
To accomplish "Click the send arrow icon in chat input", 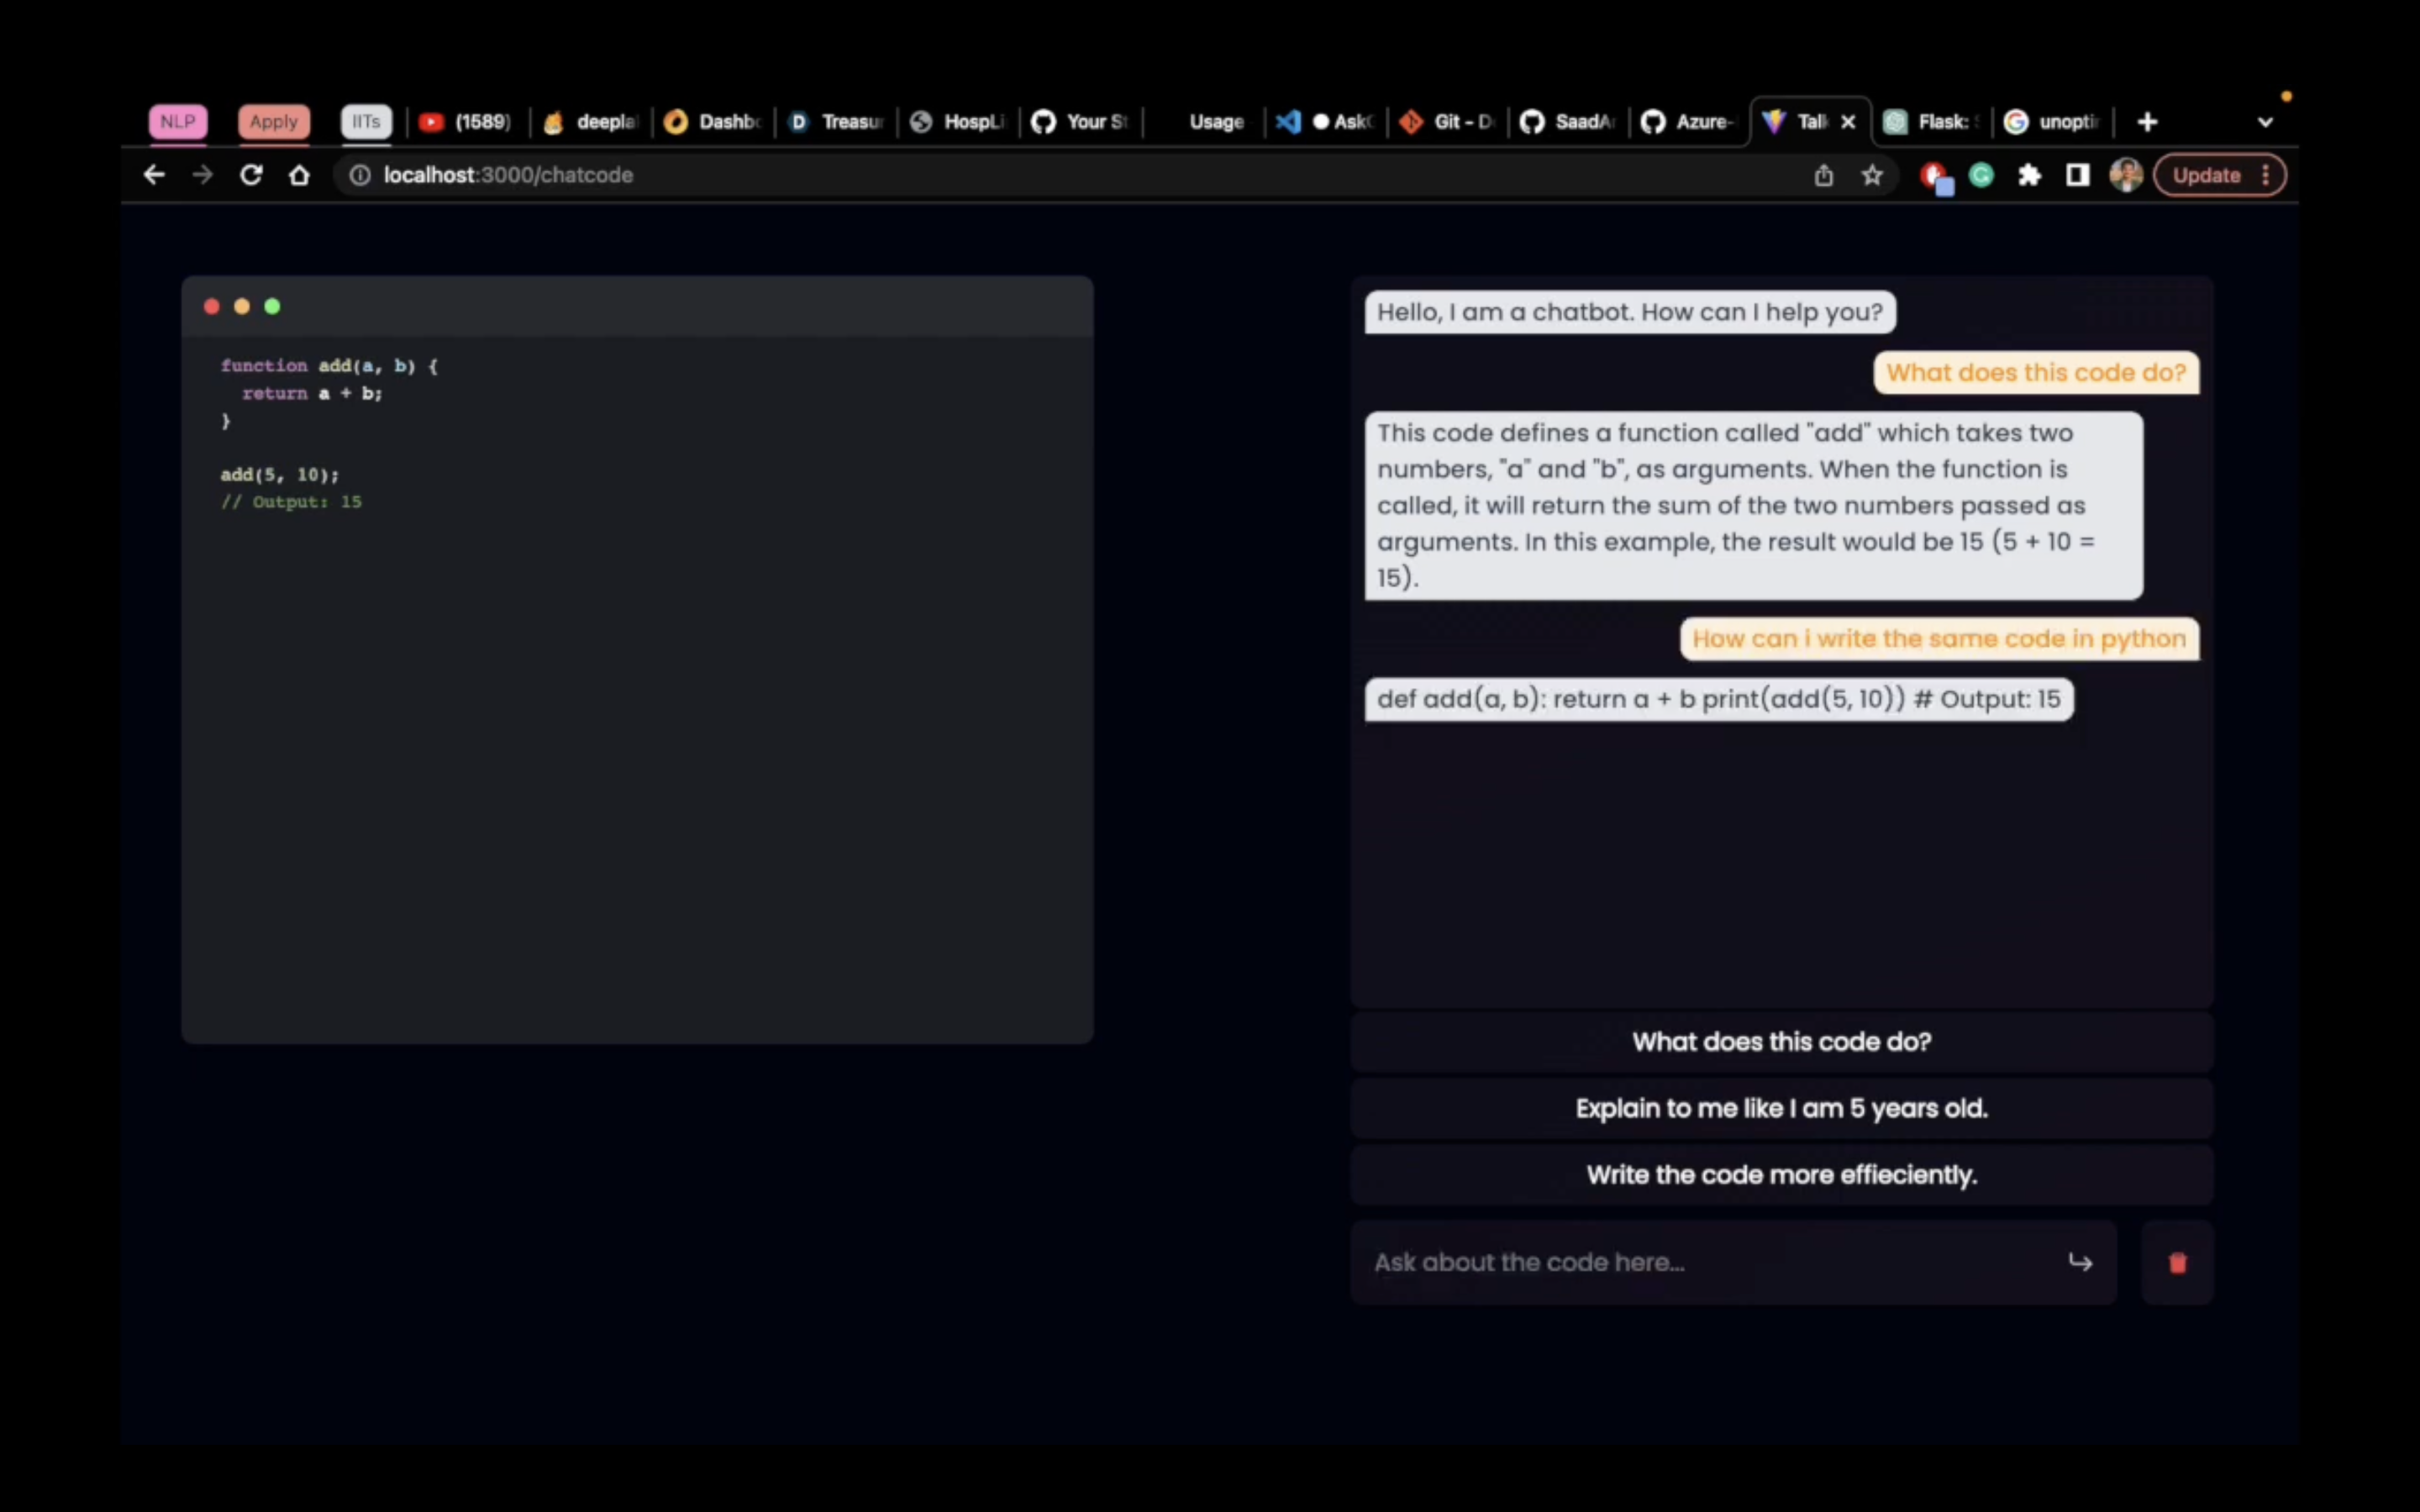I will pyautogui.click(x=2080, y=1262).
